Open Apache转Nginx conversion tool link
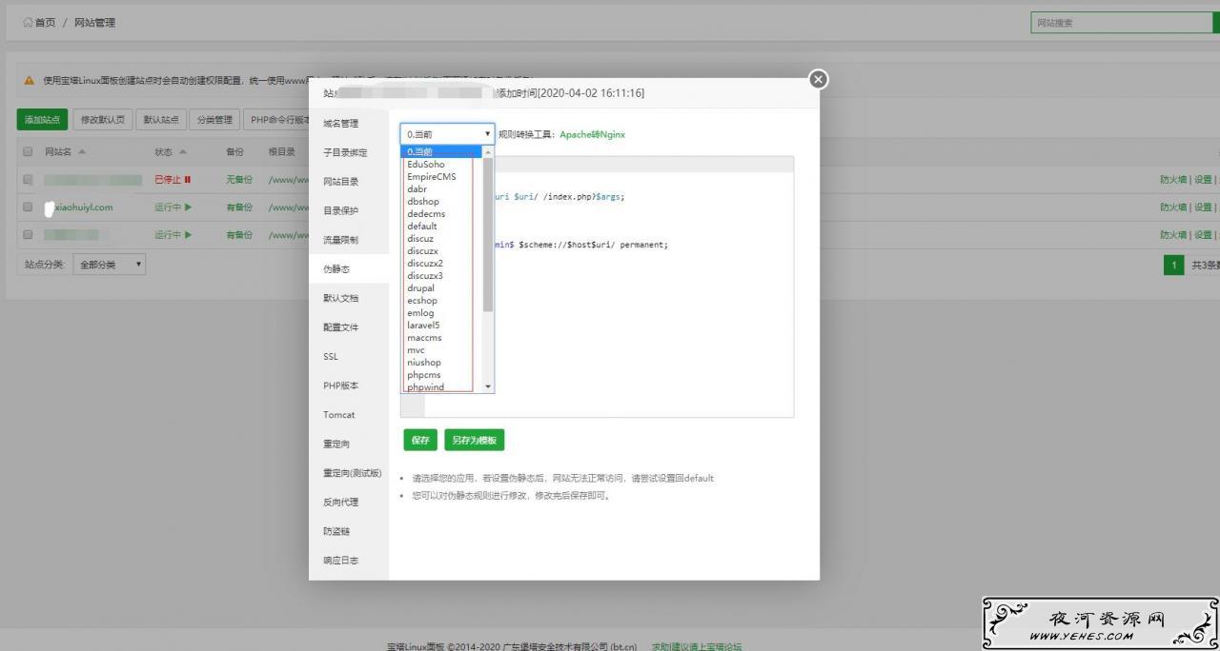1220x651 pixels. coord(592,134)
